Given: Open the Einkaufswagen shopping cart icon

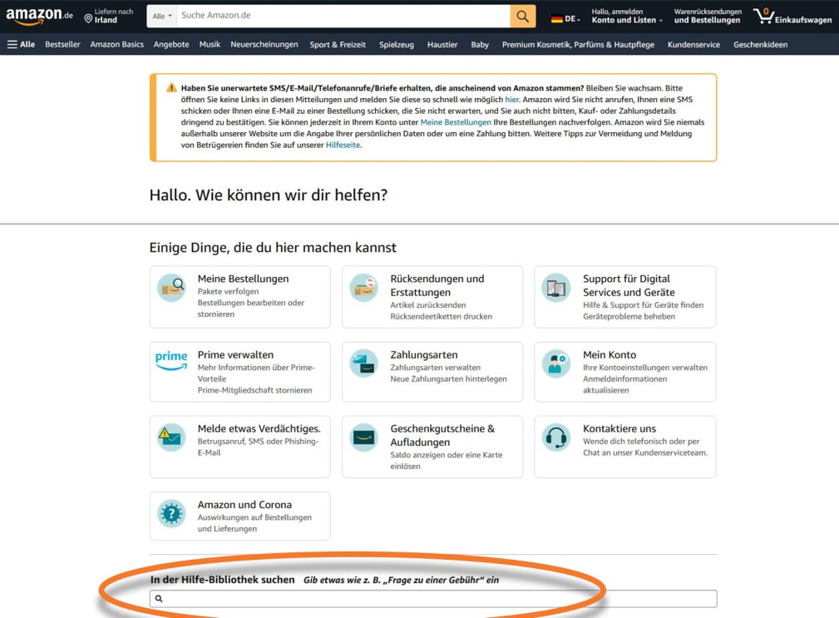Looking at the screenshot, I should pos(764,14).
